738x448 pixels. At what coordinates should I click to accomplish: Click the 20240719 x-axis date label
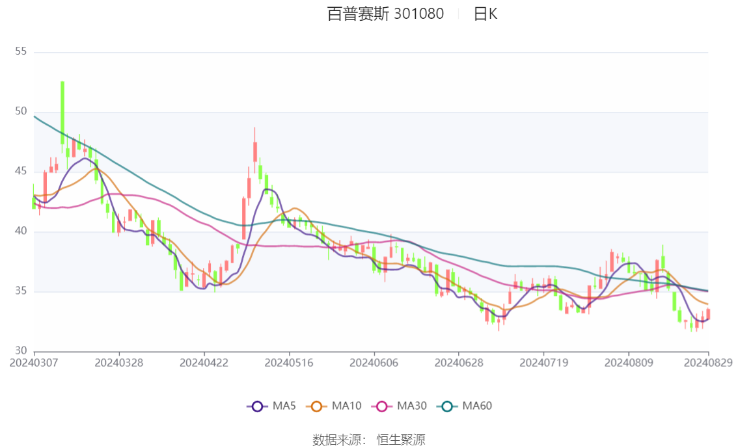click(x=543, y=363)
